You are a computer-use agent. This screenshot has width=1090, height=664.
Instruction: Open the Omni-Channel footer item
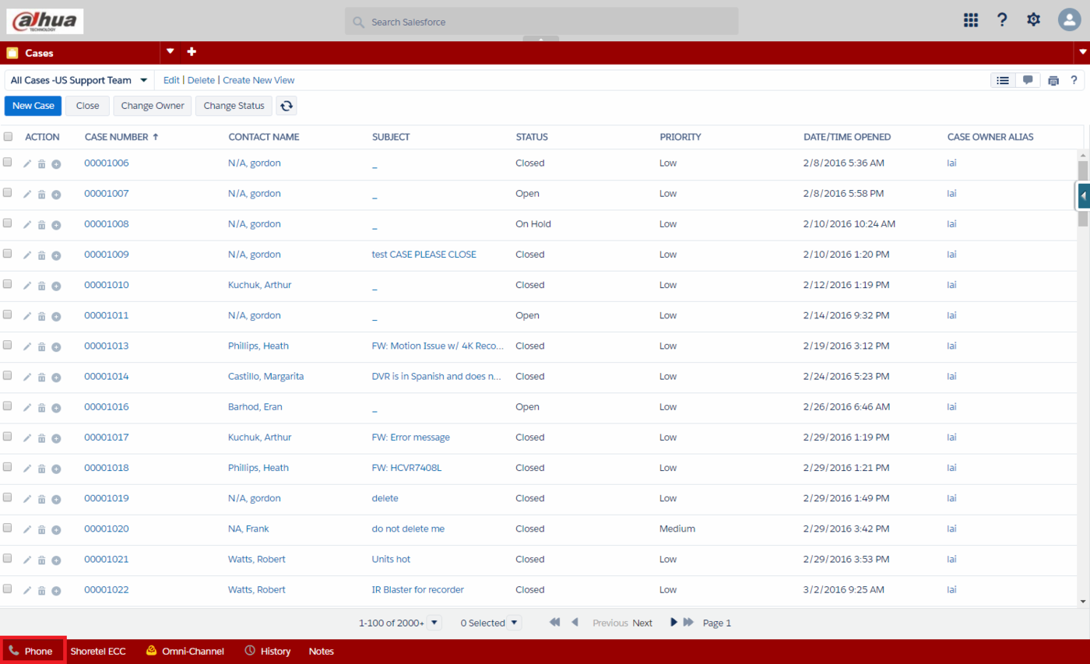pos(185,651)
